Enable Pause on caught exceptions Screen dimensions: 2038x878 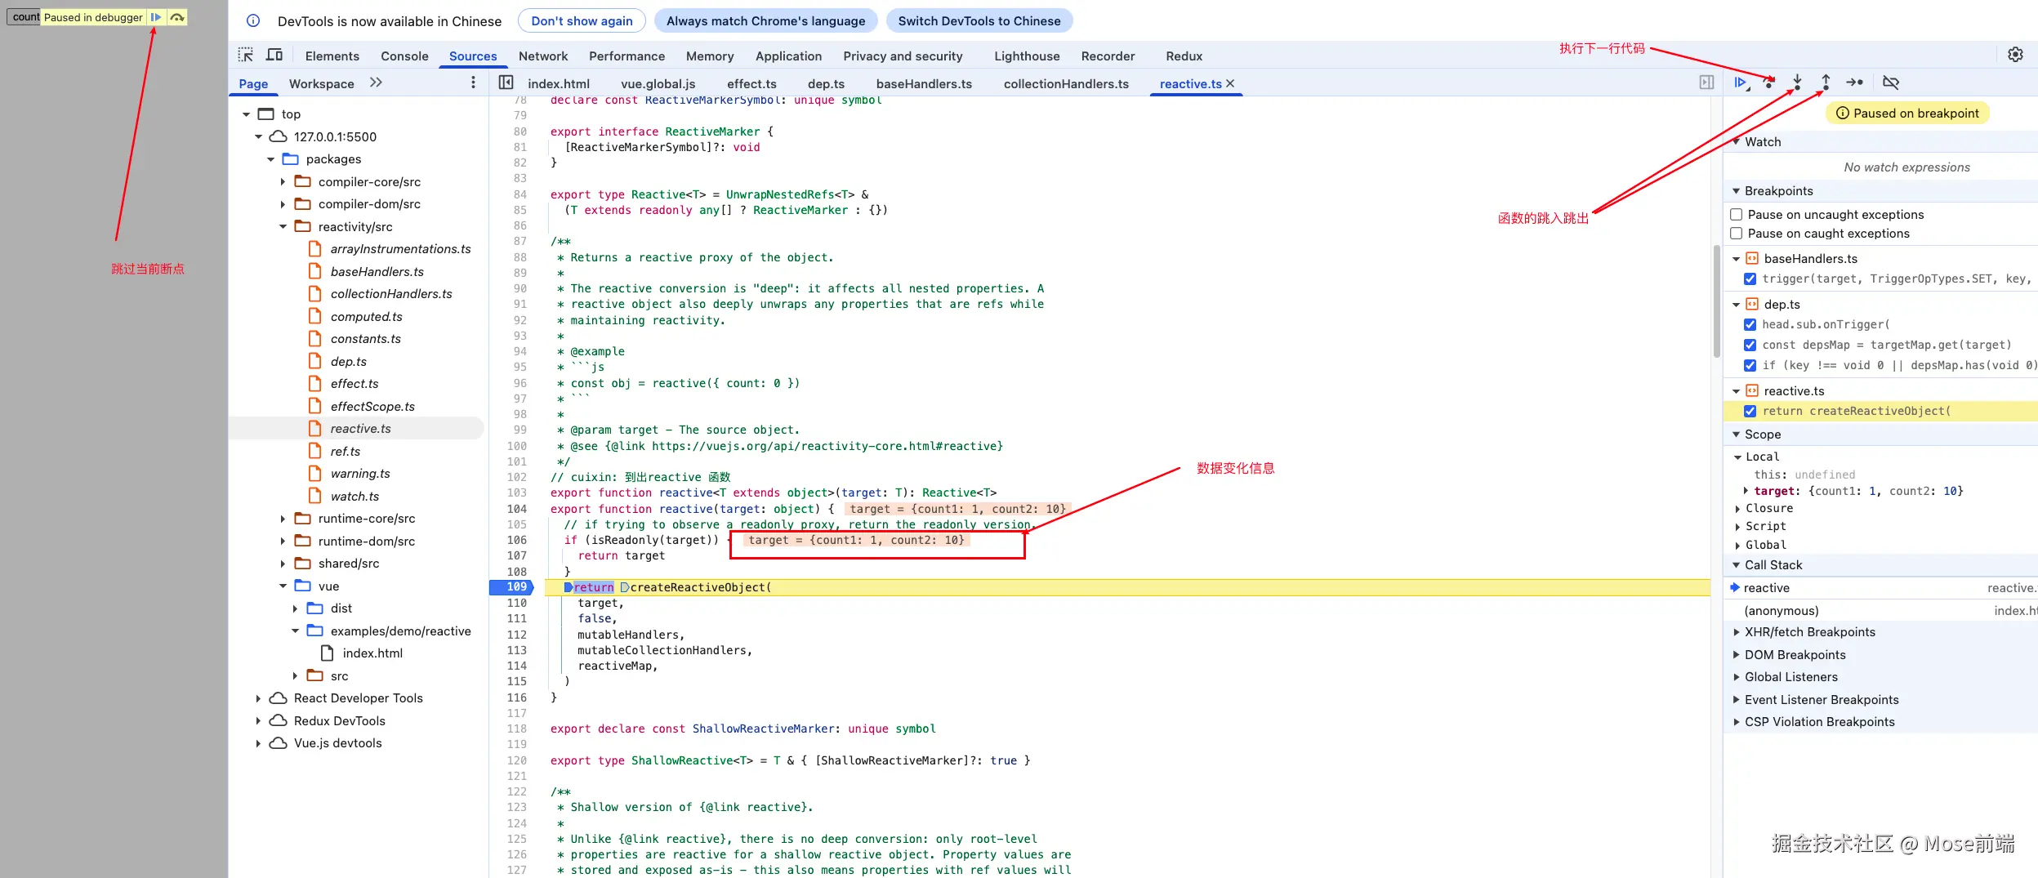[1737, 234]
